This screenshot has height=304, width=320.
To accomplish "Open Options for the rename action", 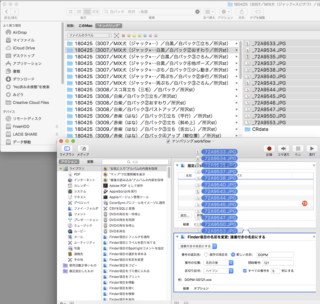I will 201,288.
